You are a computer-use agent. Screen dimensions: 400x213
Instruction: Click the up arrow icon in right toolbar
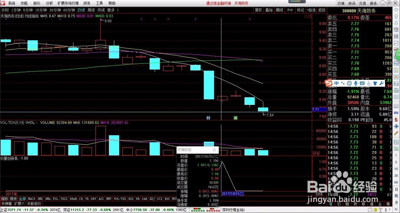pyautogui.click(x=396, y=16)
